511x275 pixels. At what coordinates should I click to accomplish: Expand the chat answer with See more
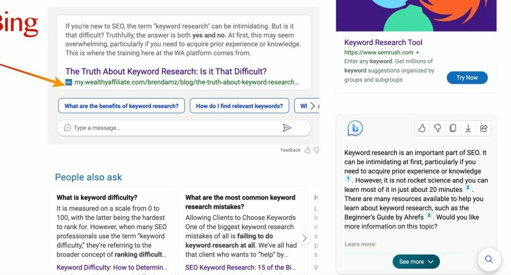pos(416,262)
